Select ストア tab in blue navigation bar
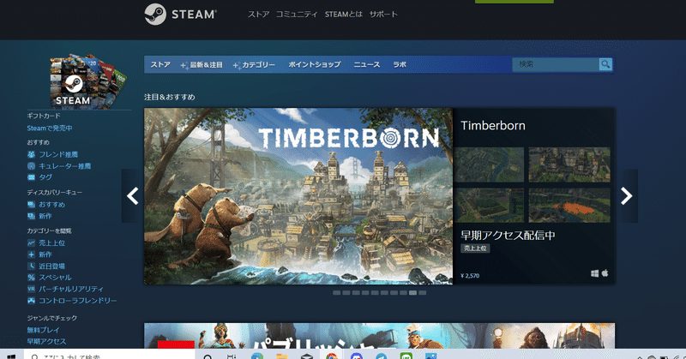 pos(160,65)
